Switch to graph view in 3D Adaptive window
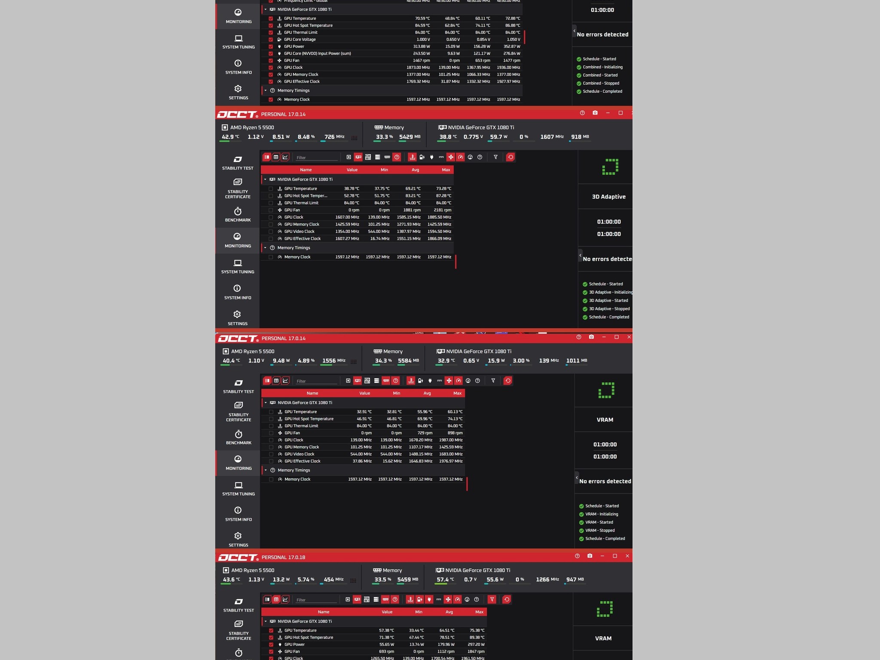 coord(285,157)
